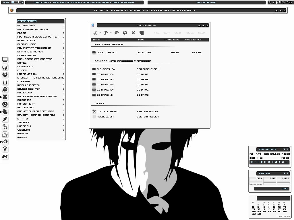Roll up the System widget shade arrow
The height and width of the screenshot is (220, 294).
pyautogui.click(x=284, y=173)
